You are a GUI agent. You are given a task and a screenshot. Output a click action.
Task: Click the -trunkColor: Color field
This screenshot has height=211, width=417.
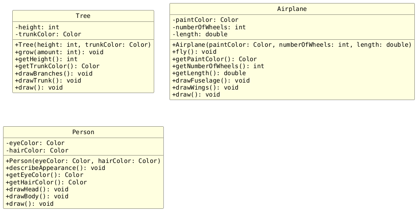48,34
